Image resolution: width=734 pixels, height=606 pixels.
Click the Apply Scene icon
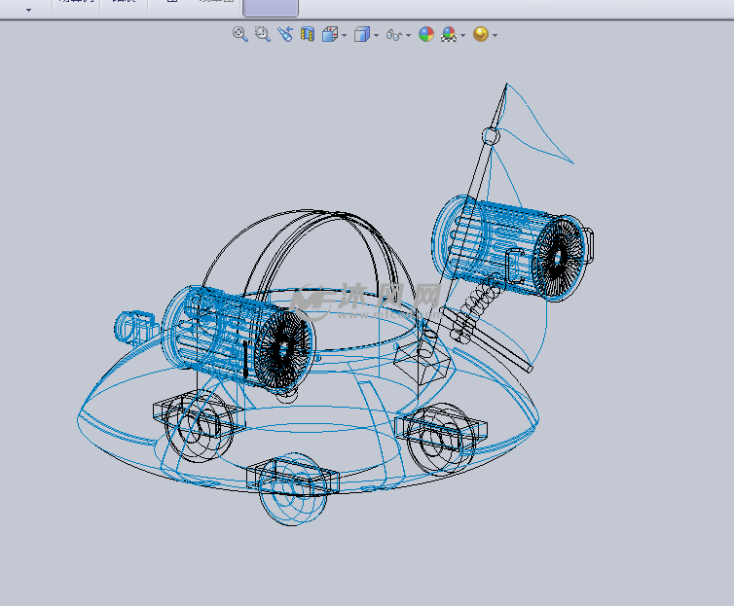pos(449,34)
